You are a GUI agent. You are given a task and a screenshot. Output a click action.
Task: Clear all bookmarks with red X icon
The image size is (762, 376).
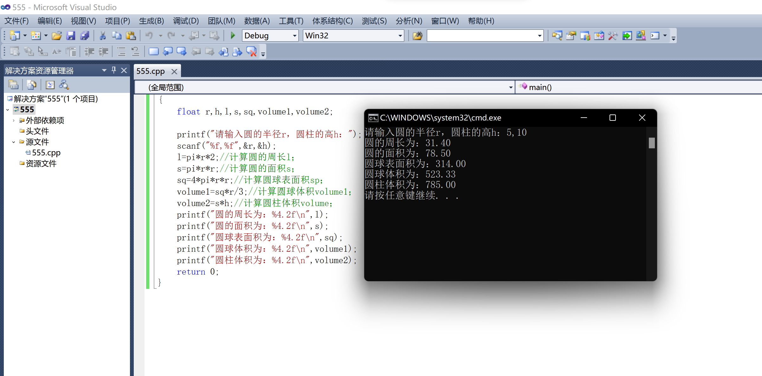[x=251, y=51]
